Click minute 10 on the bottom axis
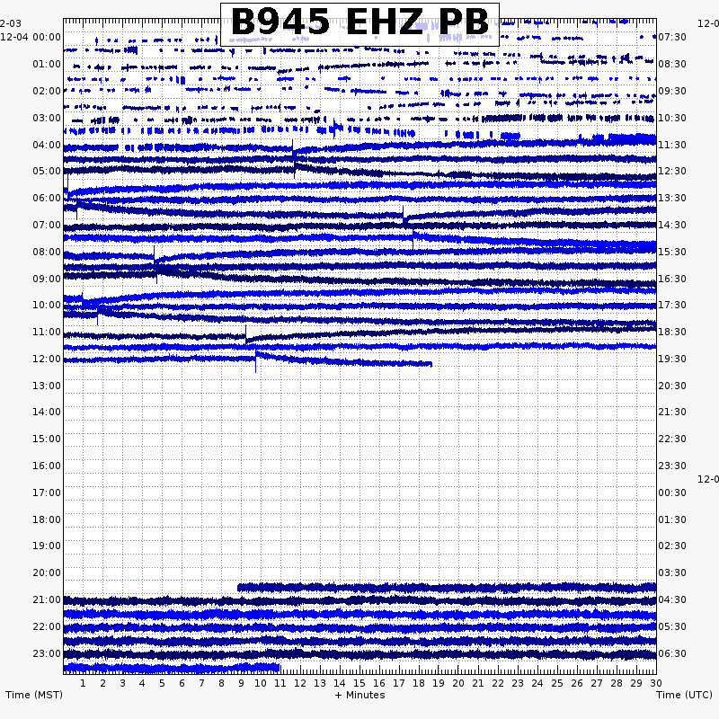 [x=261, y=683]
